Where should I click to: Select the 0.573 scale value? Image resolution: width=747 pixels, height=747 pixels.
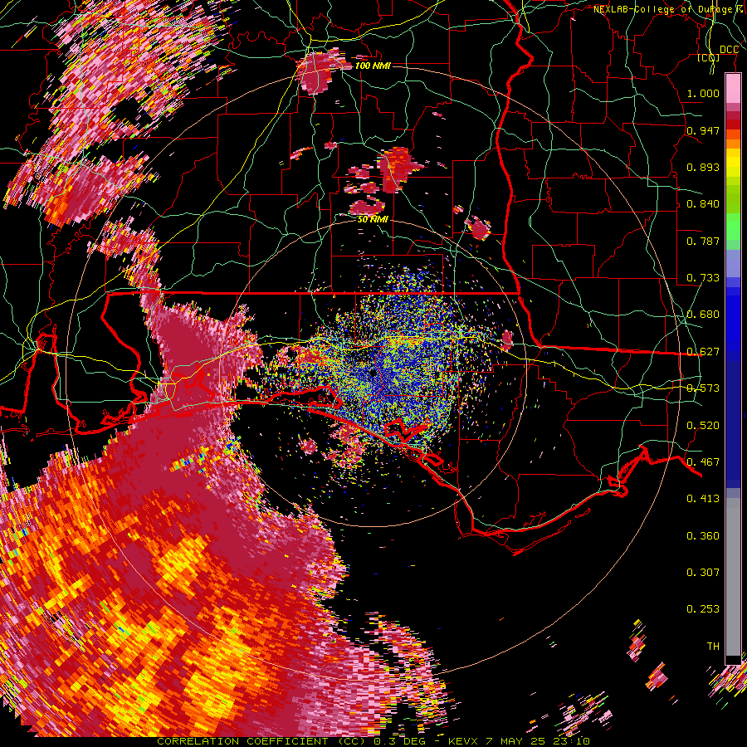(703, 388)
